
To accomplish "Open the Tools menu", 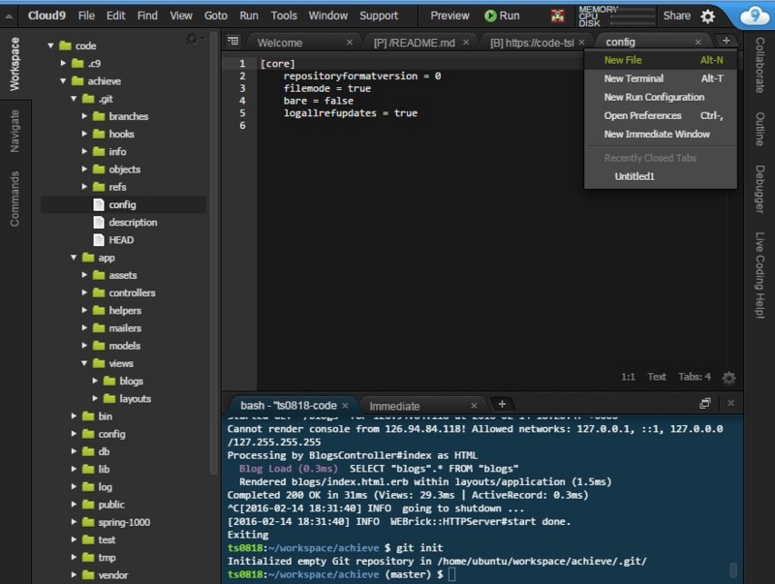I will (x=284, y=15).
